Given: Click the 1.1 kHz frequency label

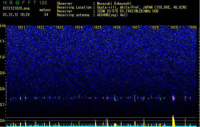Looking at the screenshot, I should (x=3, y=41).
